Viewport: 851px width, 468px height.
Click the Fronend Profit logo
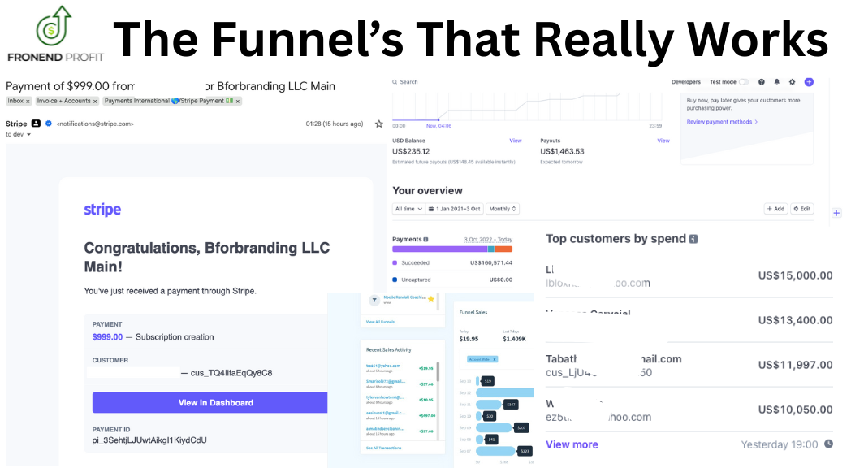click(x=55, y=33)
